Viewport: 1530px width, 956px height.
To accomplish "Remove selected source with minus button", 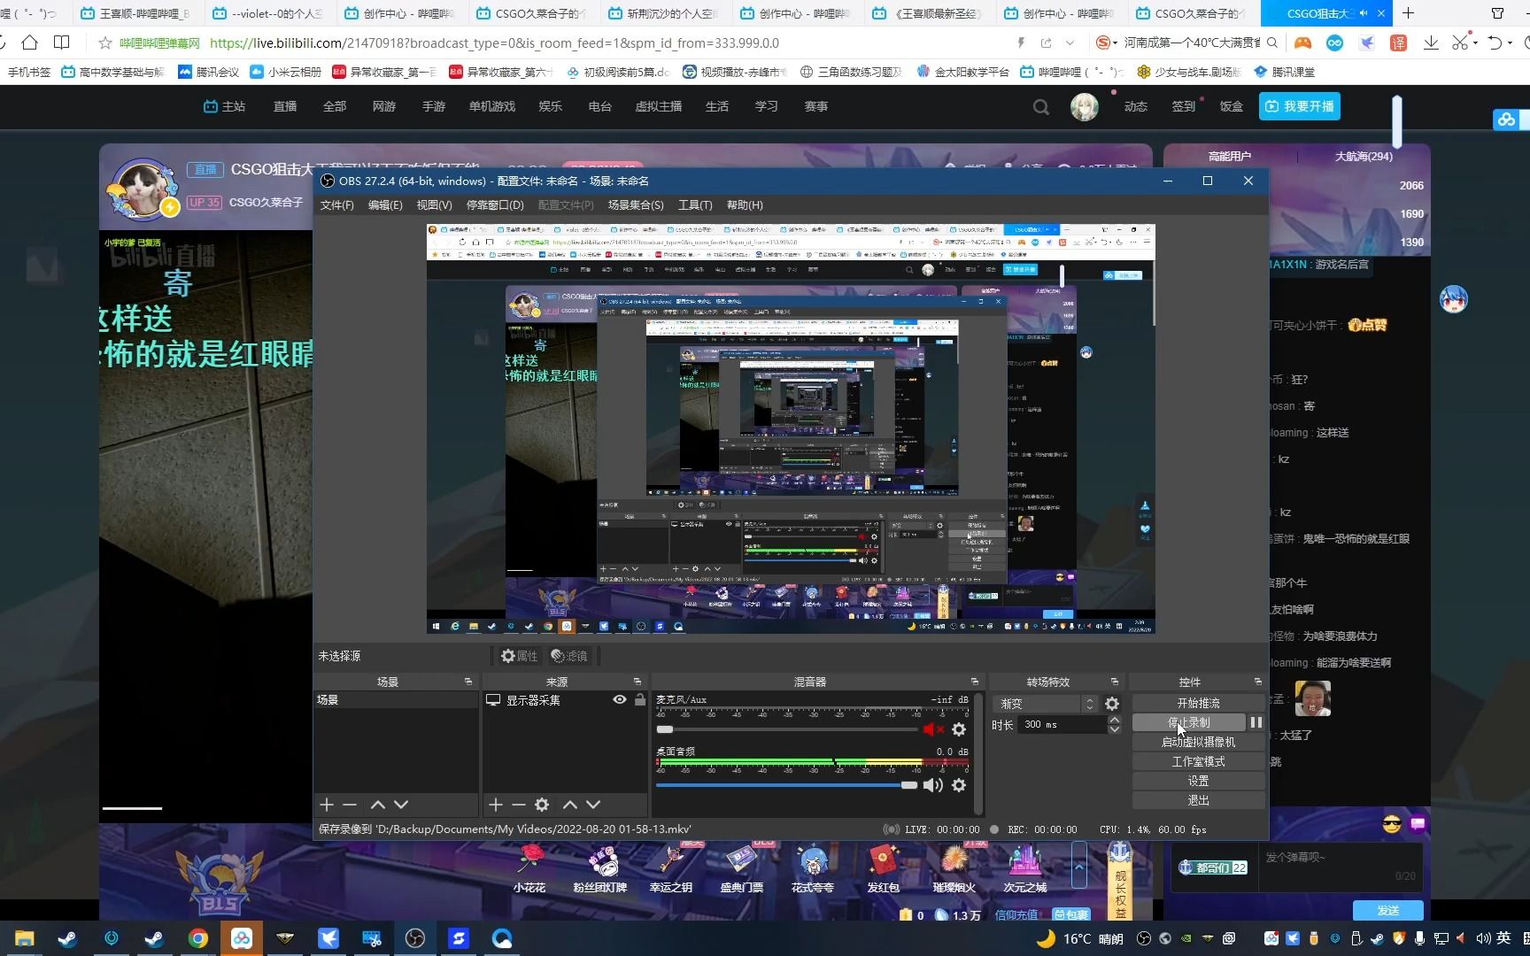I will 519,805.
